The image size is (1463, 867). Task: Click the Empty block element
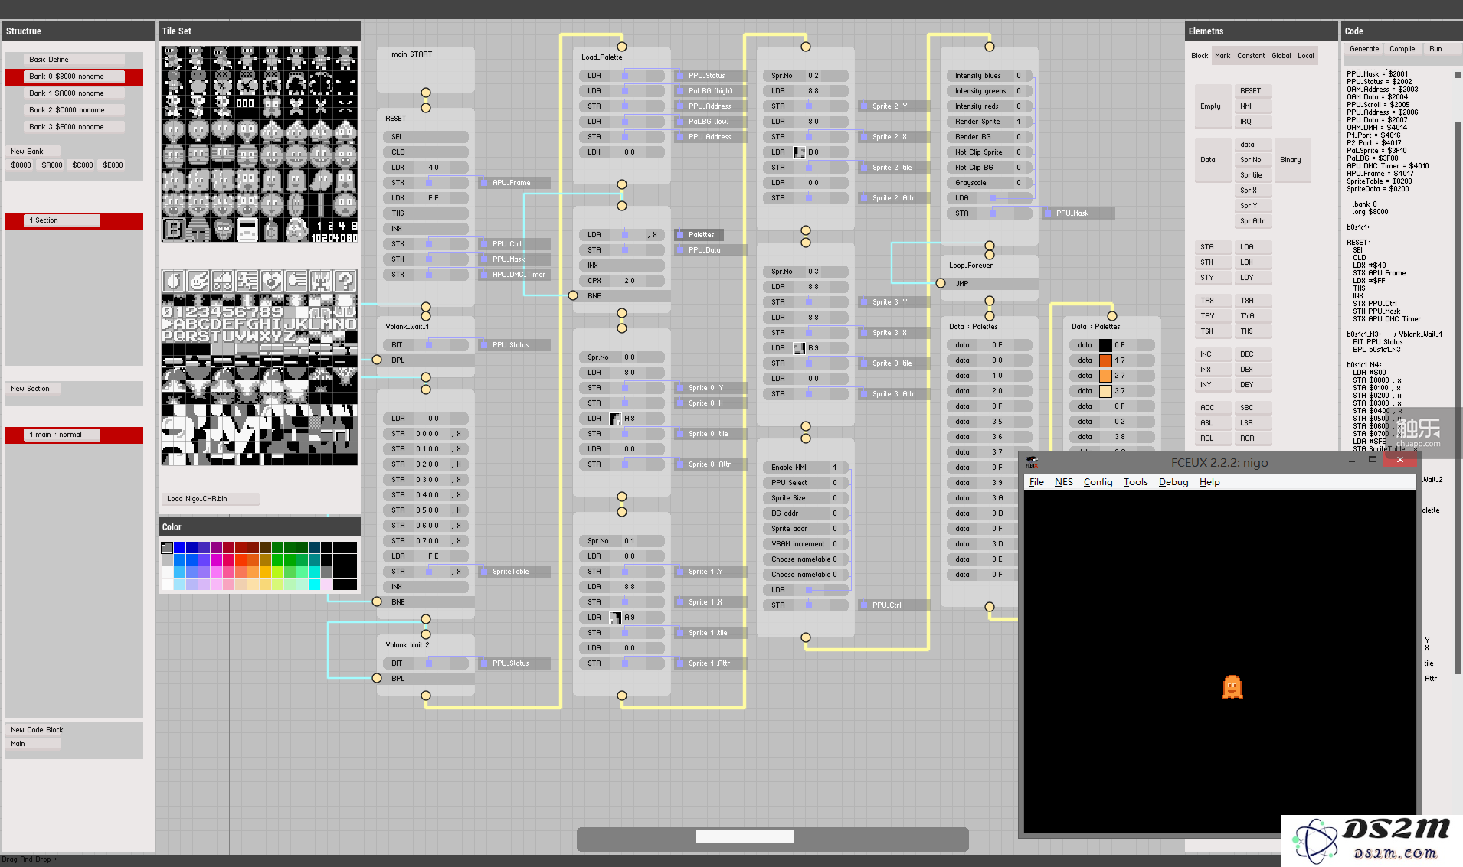1212,106
